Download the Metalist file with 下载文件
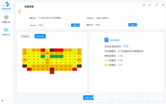The height and width of the screenshot is (104, 166). (x=75, y=25)
